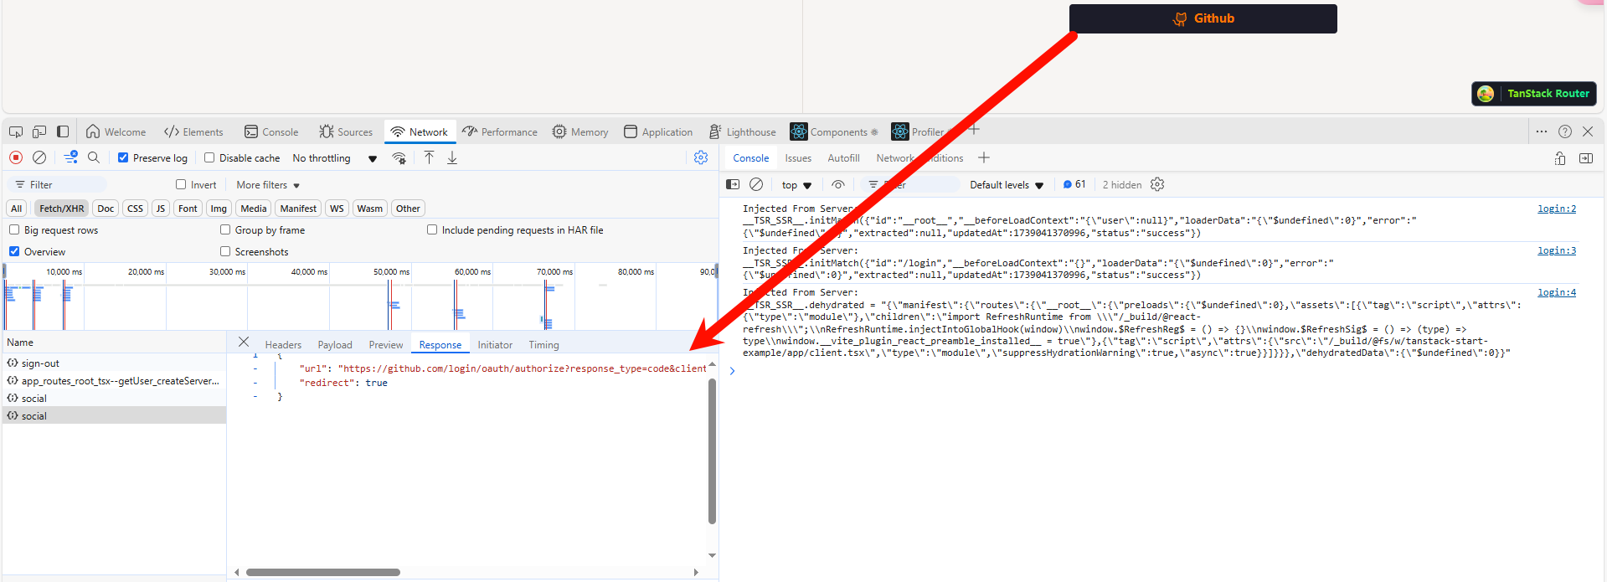Enable Big request rows
This screenshot has height=582, width=1607.
pos(14,229)
